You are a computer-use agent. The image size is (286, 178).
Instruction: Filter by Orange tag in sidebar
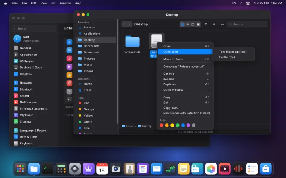[96, 109]
